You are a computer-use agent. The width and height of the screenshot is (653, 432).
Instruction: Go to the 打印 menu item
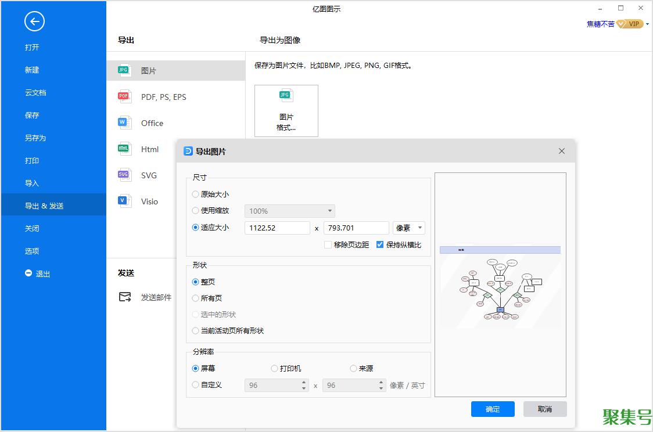pos(32,161)
